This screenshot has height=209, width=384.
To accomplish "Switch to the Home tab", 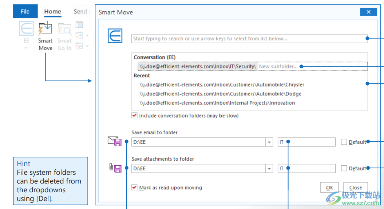I will click(x=53, y=11).
